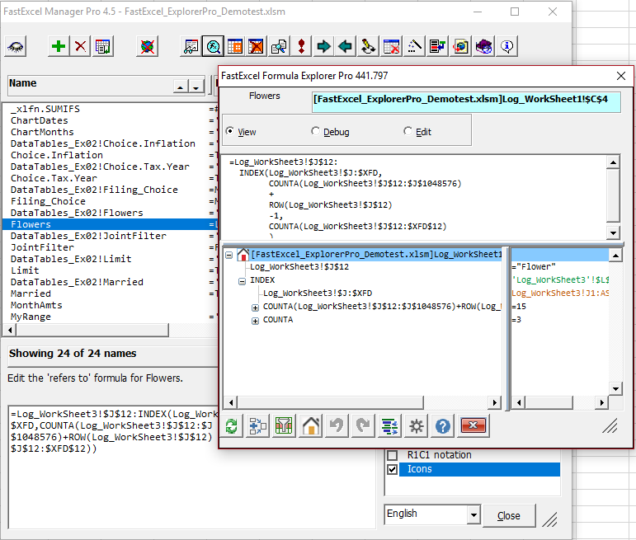
Task: Click the Close button
Action: pos(509,515)
